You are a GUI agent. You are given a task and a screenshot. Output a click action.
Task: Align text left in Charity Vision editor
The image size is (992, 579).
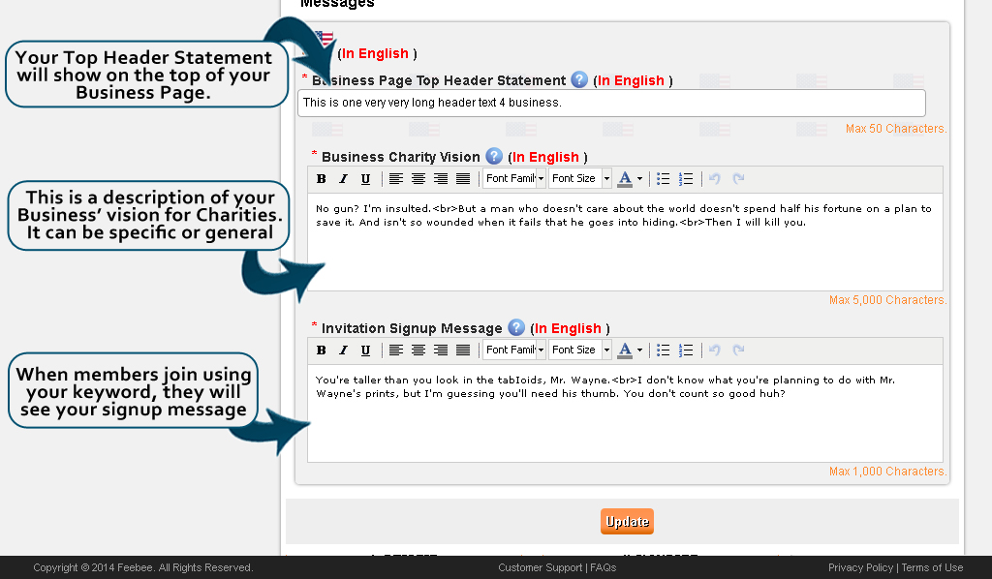pyautogui.click(x=396, y=179)
